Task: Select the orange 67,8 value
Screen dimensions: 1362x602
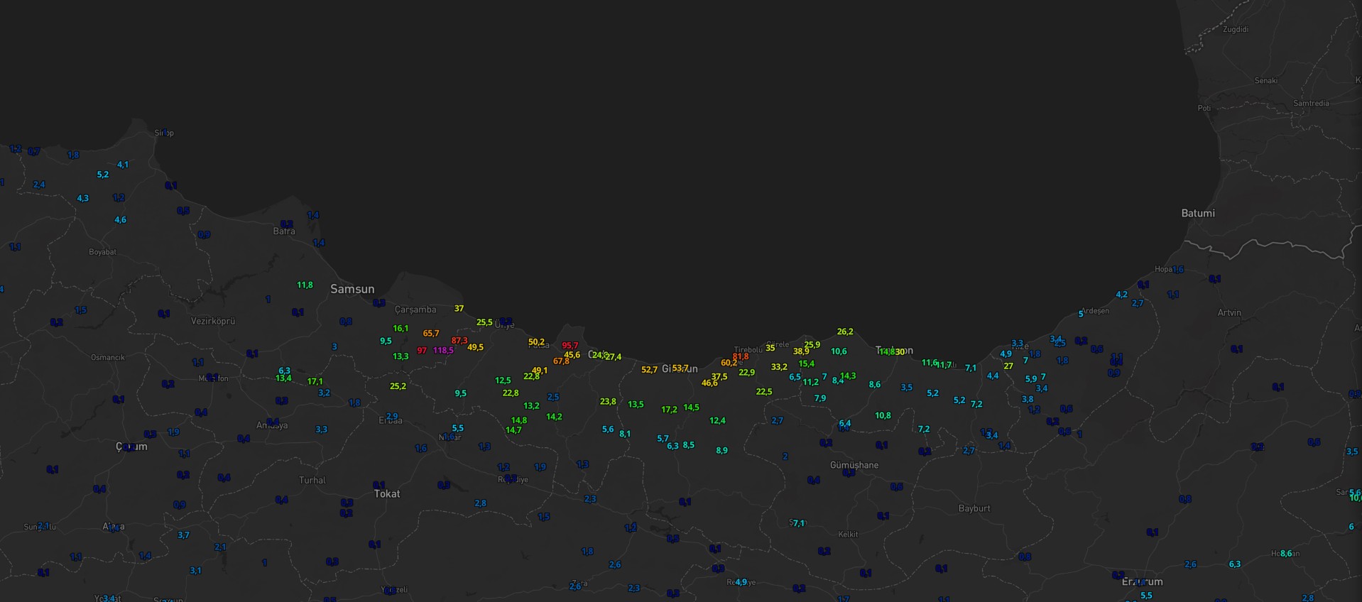Action: point(561,361)
